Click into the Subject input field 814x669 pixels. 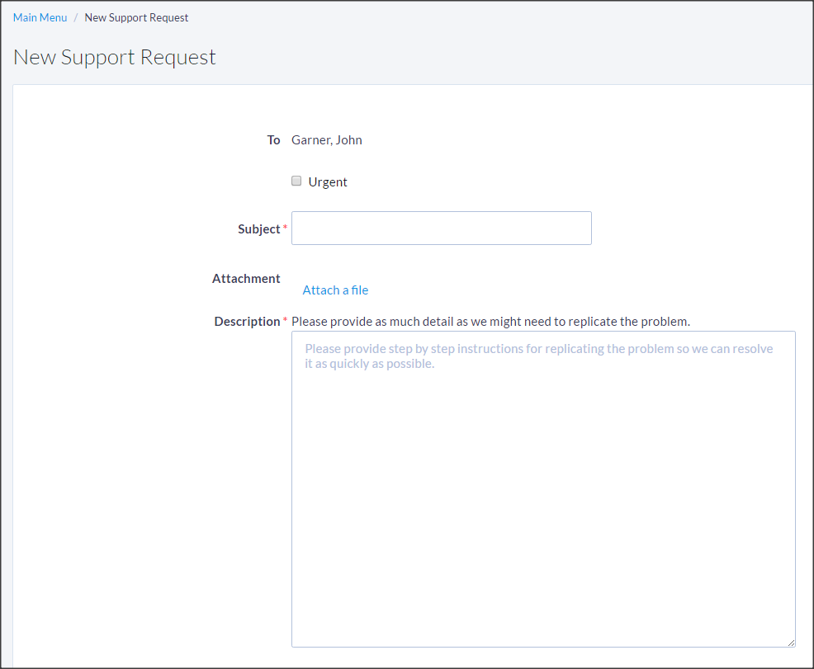[441, 228]
